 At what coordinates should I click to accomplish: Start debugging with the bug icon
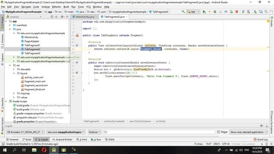click(x=215, y=12)
